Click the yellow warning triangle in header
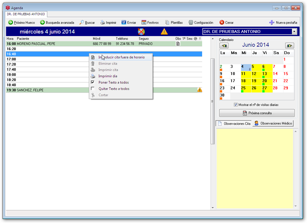The height and width of the screenshot is (223, 307). pos(164,32)
